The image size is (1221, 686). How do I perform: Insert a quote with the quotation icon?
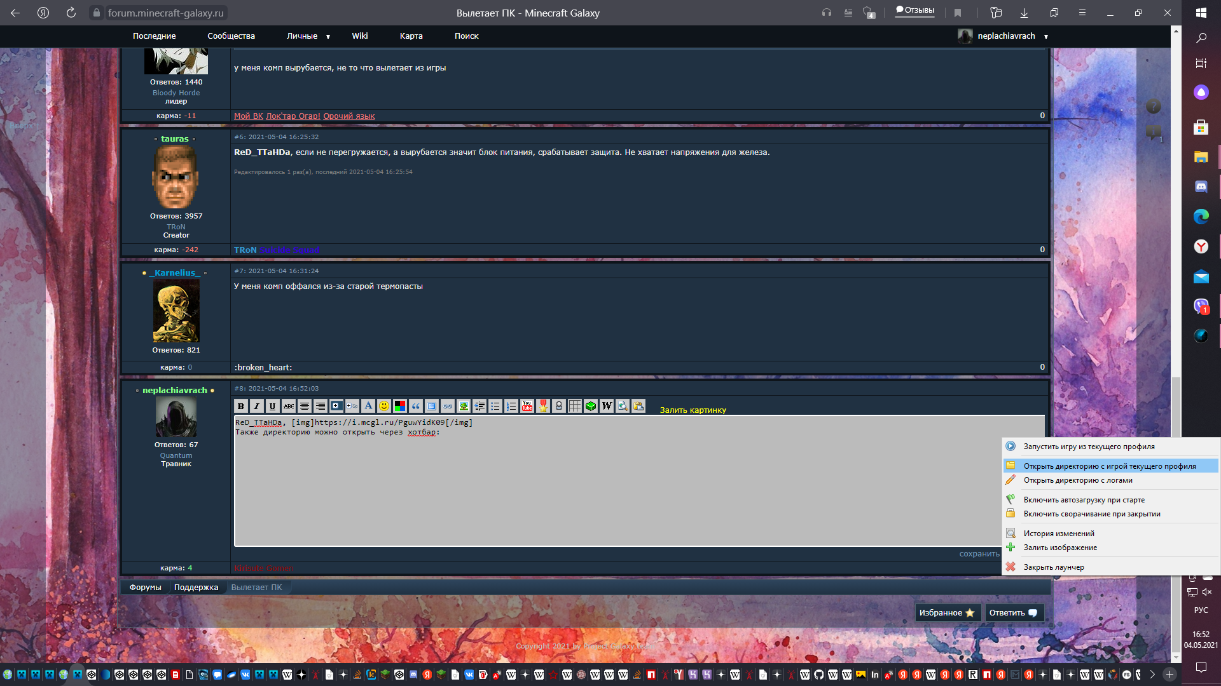[x=416, y=406]
